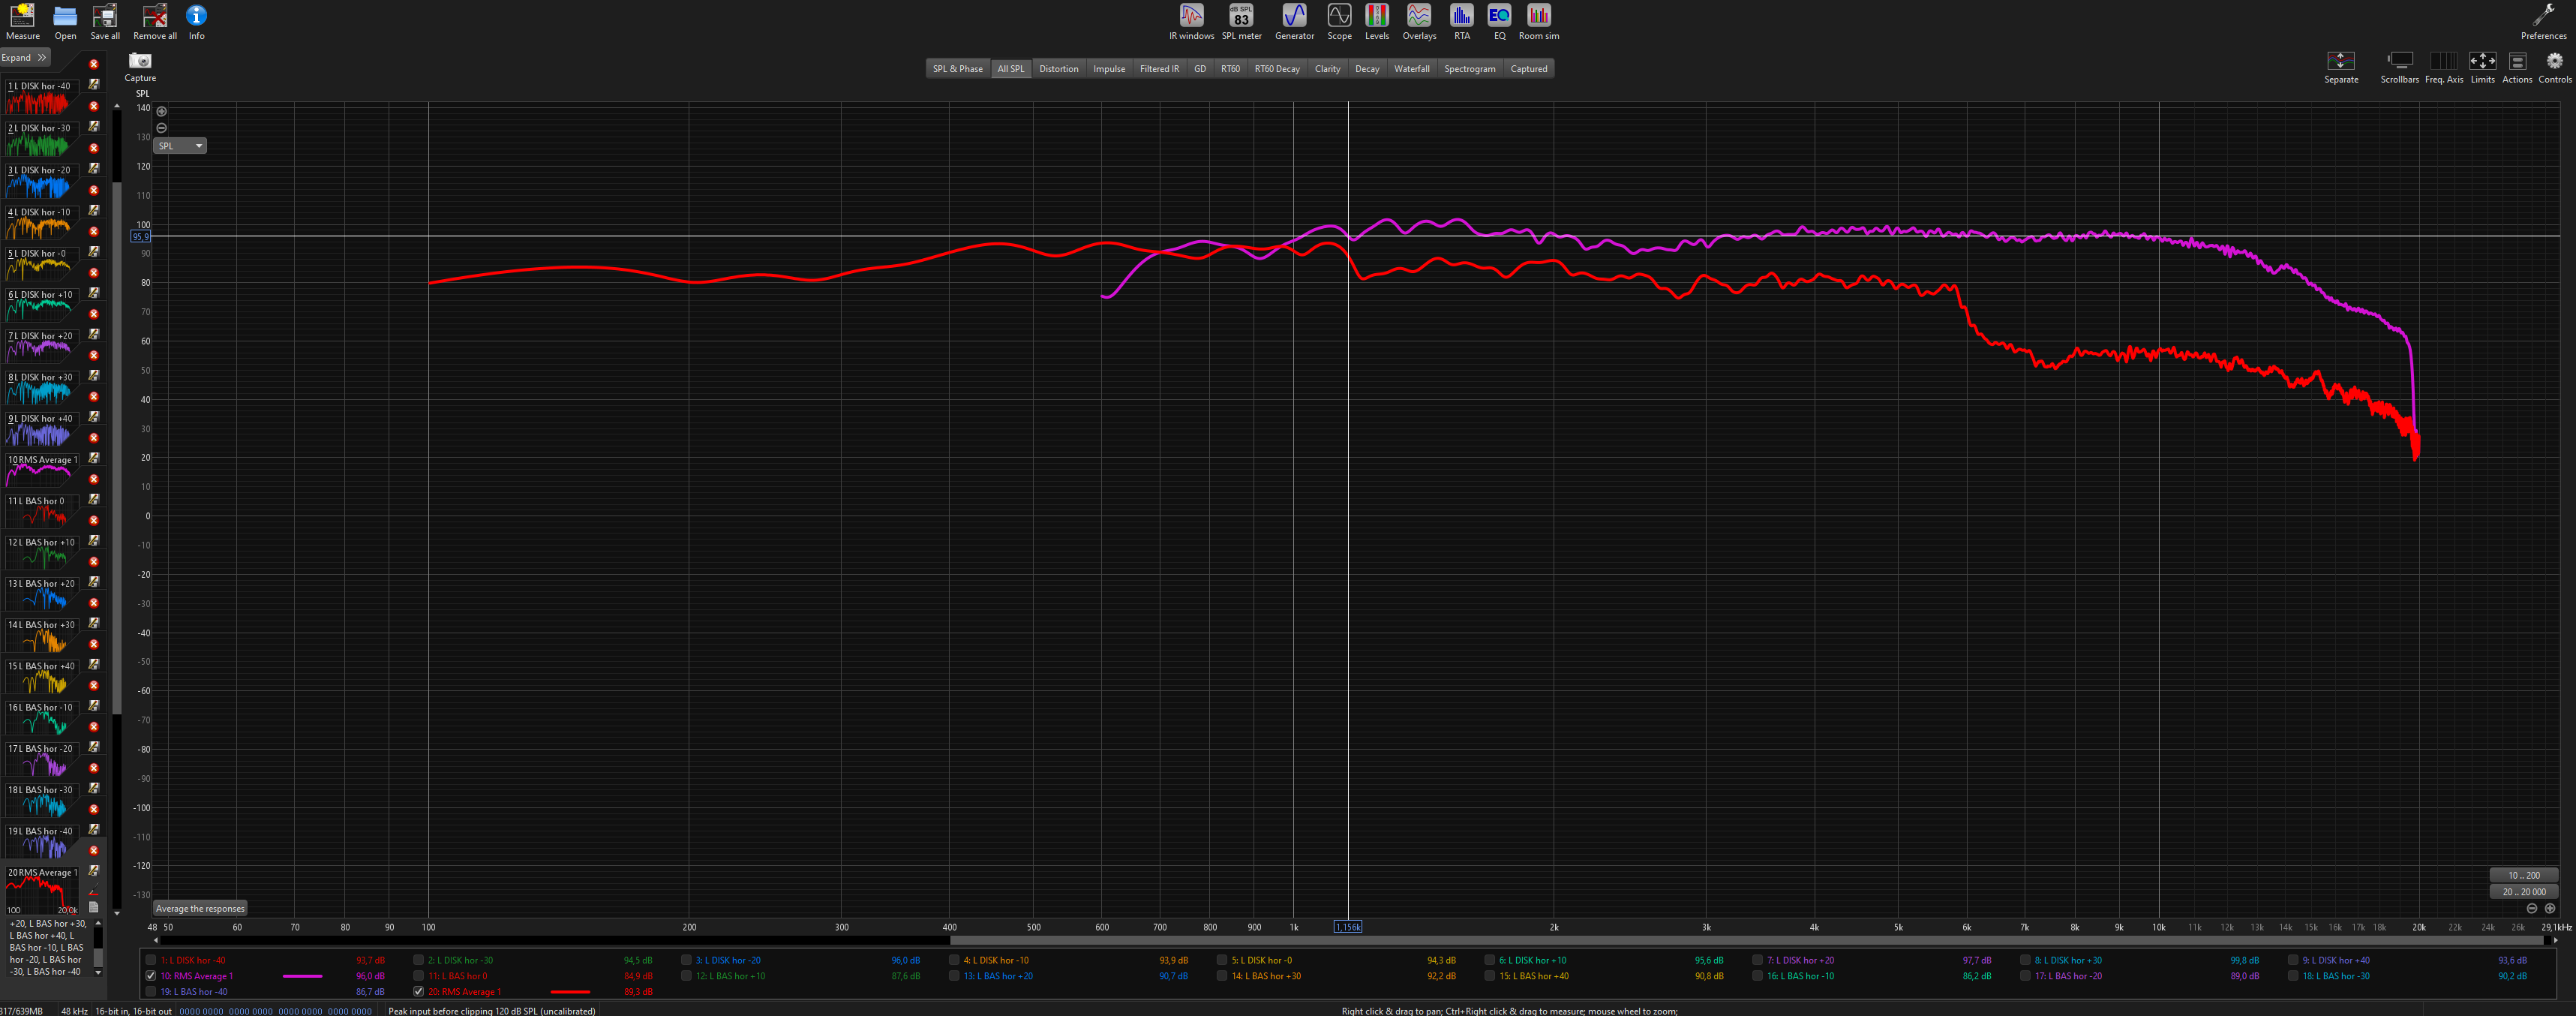Switch to the Waterfall tab

1412,68
